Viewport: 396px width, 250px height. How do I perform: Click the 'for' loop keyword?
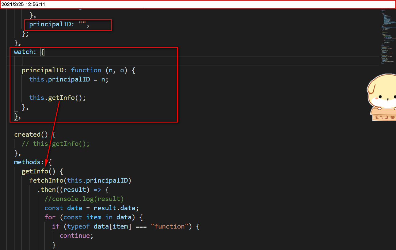pos(50,217)
